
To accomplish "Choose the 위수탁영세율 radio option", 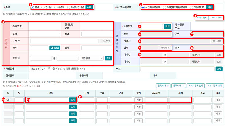I will [x=69, y=7].
